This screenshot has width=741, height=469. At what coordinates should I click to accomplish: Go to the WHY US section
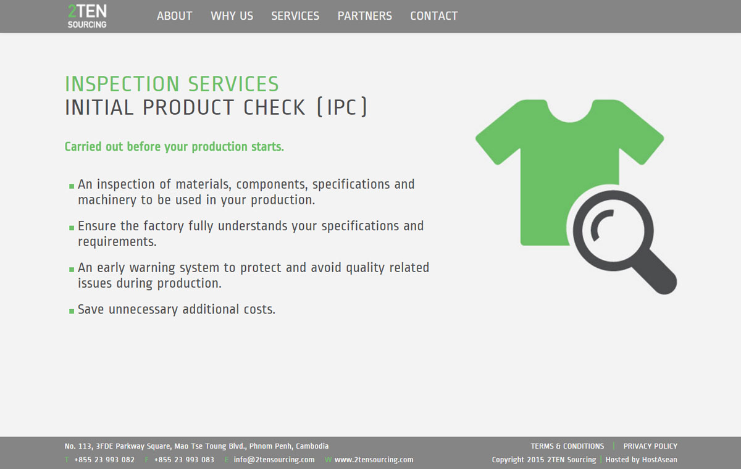pos(232,16)
